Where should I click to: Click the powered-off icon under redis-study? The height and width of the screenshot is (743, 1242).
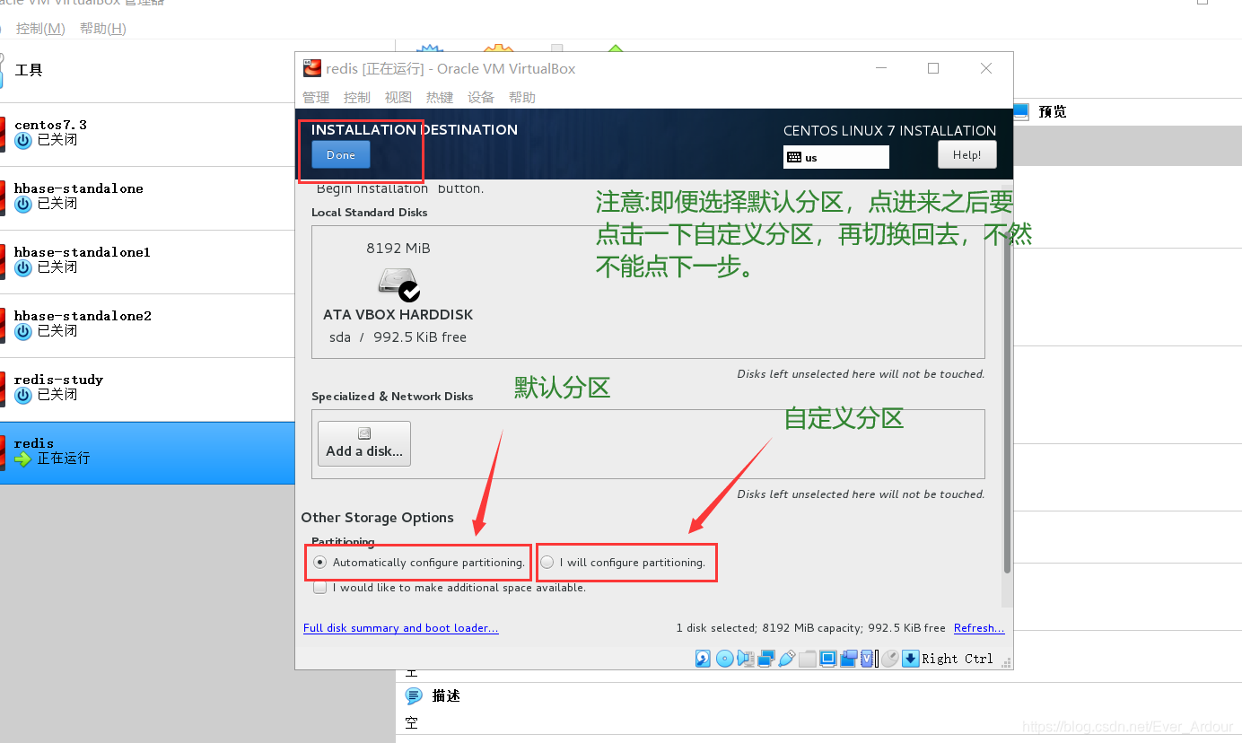[x=23, y=395]
